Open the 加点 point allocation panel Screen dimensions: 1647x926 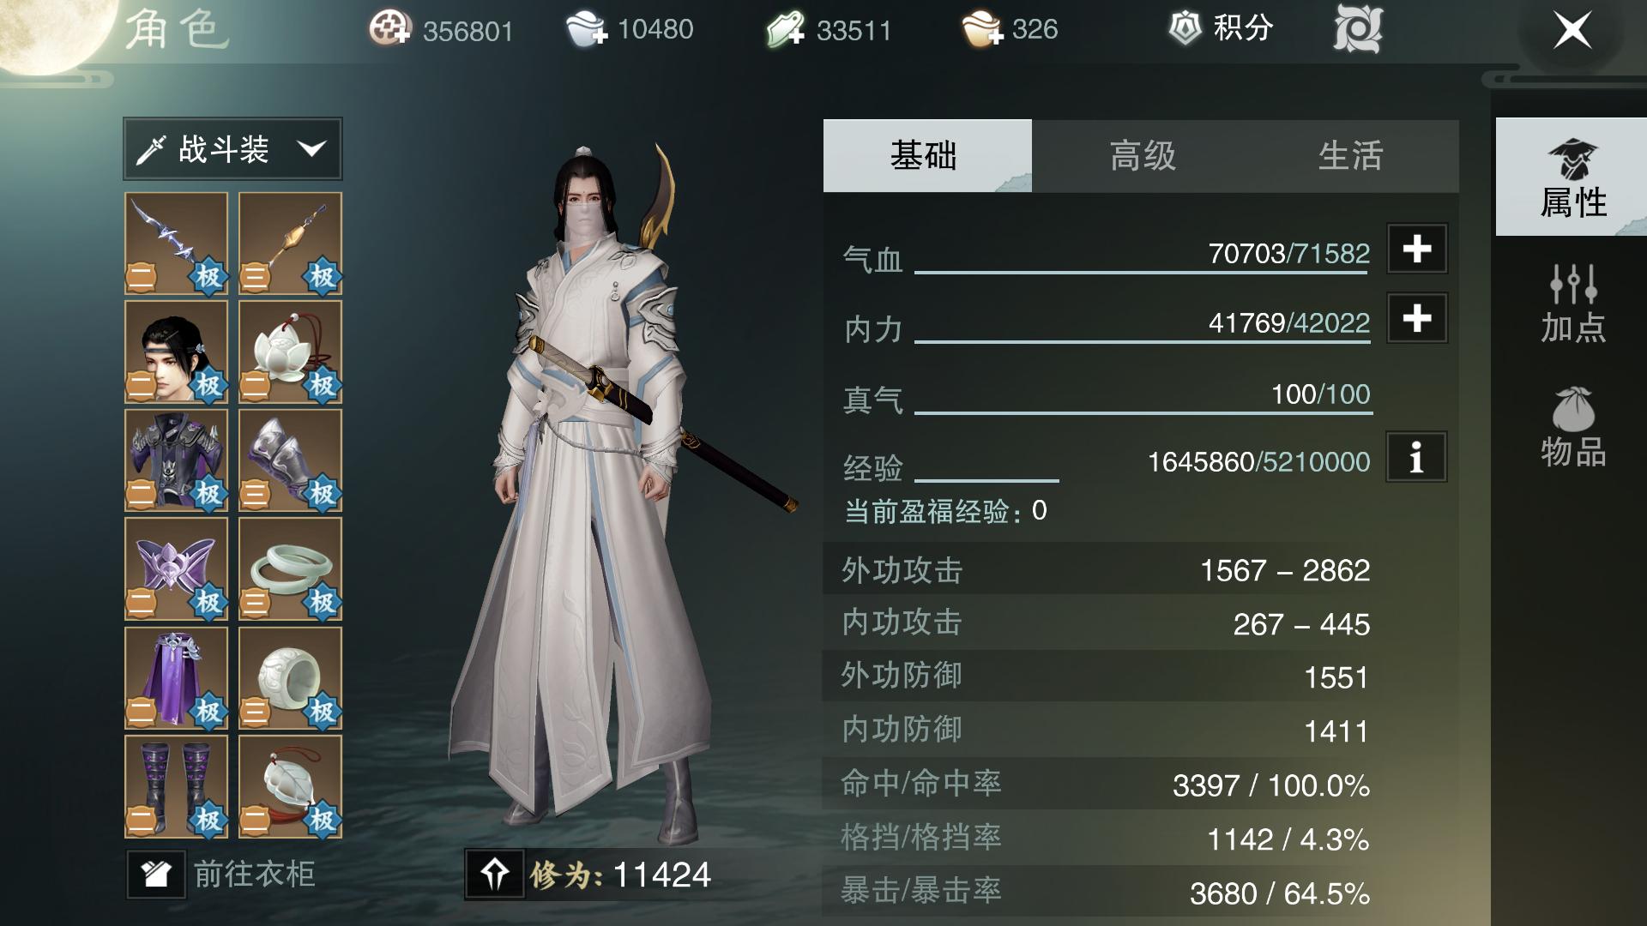(1572, 304)
